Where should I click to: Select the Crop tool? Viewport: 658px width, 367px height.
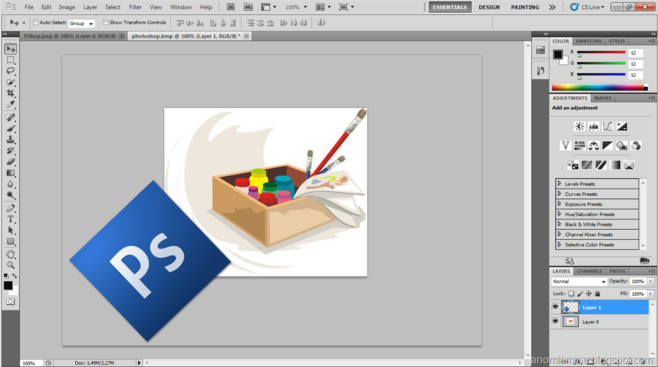click(10, 93)
